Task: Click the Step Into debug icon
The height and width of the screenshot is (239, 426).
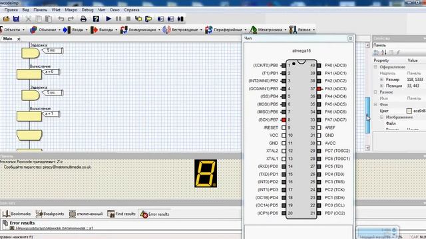Action: coord(138,19)
